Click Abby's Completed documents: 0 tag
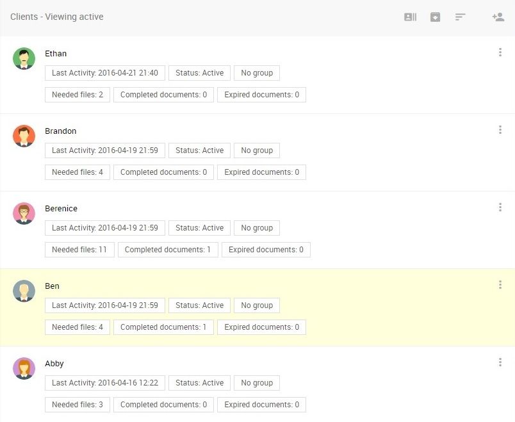Screen dimensions: 515x422 163,405
